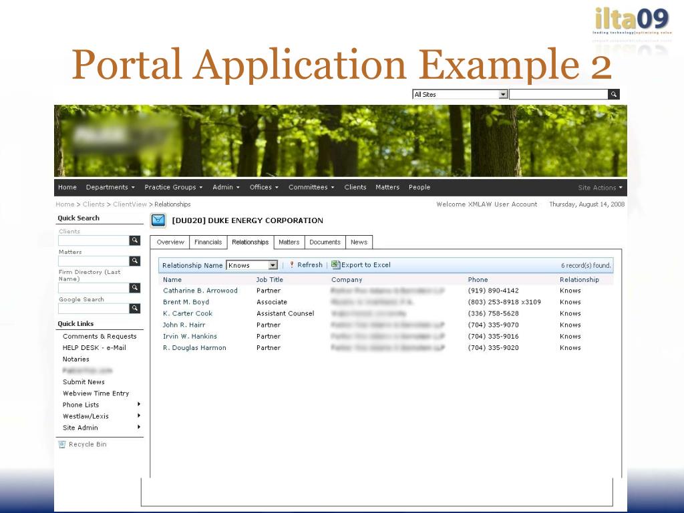684x513 pixels.
Task: Switch to the Matters client tab
Action: (289, 242)
